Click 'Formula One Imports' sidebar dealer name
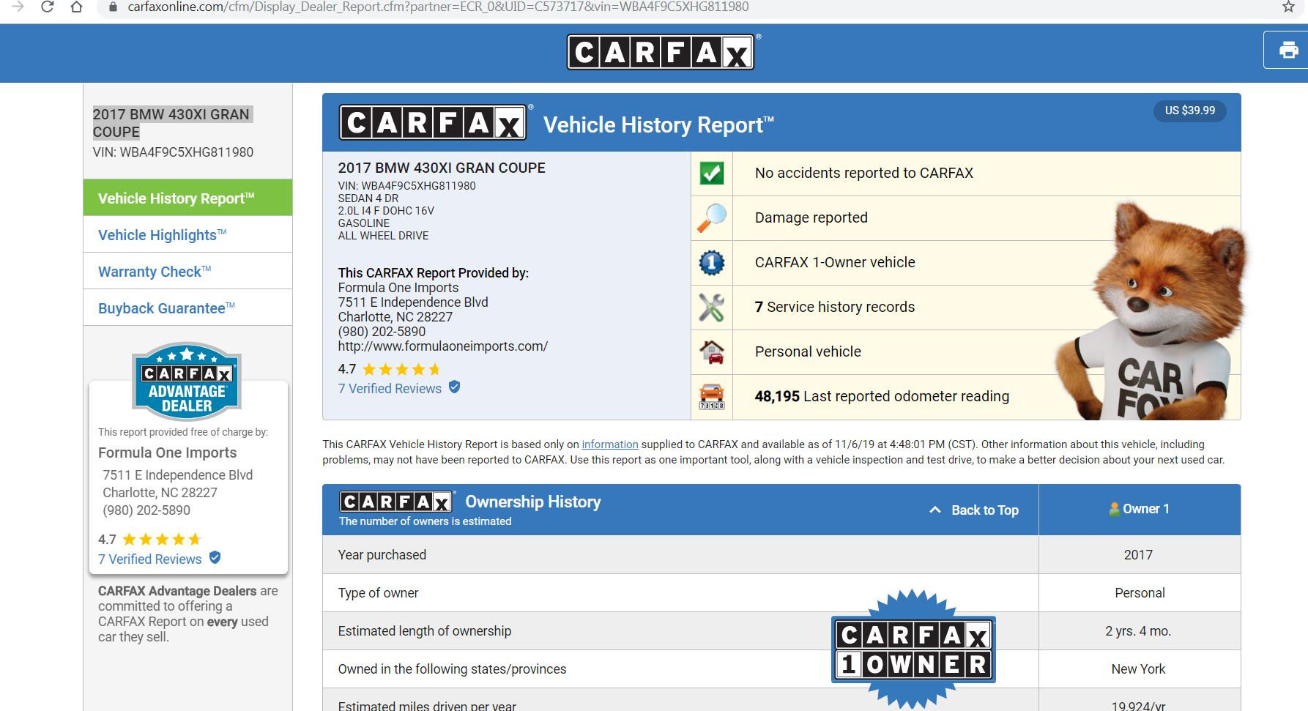This screenshot has width=1308, height=711. click(x=167, y=453)
